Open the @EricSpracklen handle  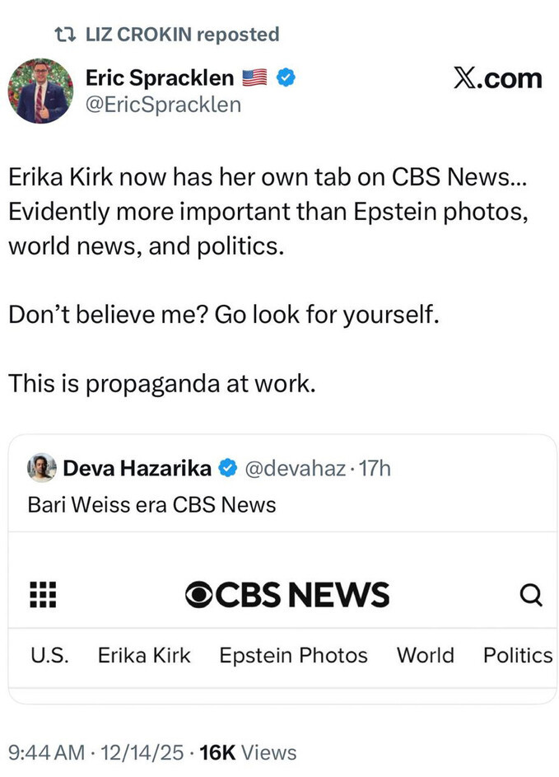point(163,105)
